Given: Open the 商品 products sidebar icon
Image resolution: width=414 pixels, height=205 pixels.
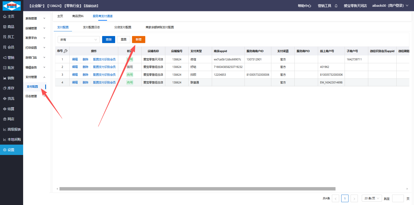Looking at the screenshot, I should [5, 27].
